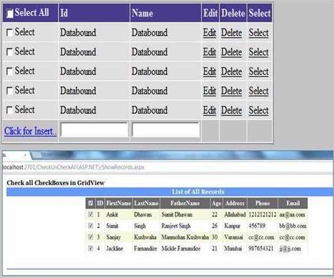Open Edit link in the fifth row
334x278 pixels.
(209, 110)
